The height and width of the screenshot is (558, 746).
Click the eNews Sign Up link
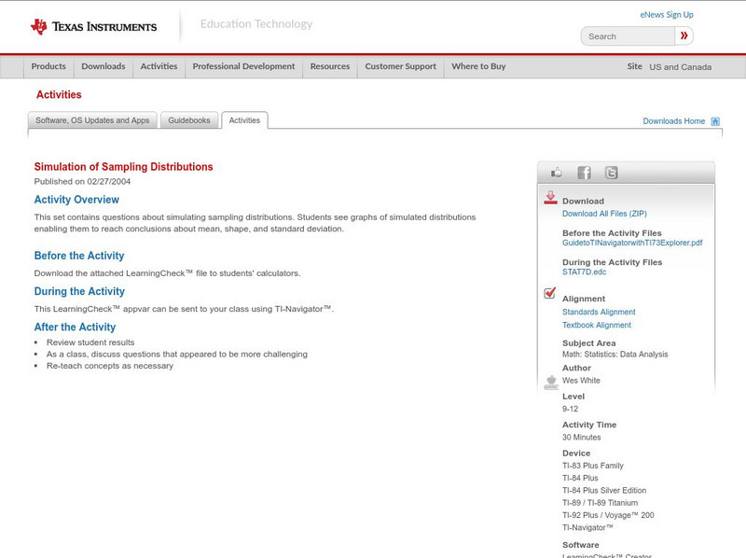coord(667,15)
